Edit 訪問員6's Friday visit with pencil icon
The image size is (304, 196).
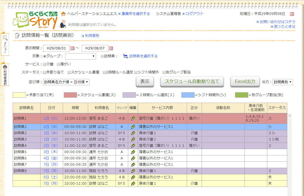(133, 158)
